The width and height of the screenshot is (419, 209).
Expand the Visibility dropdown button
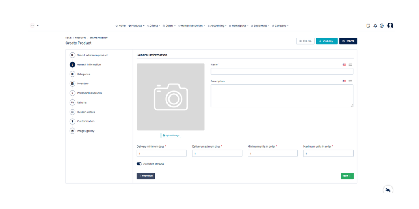click(x=327, y=41)
